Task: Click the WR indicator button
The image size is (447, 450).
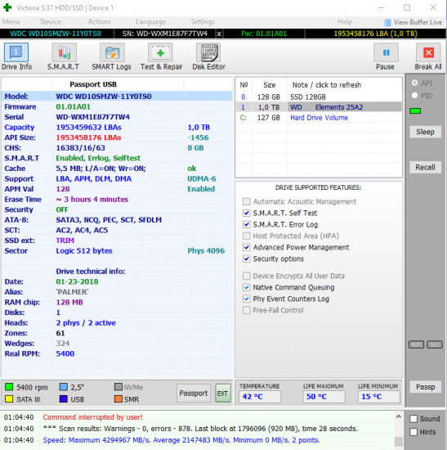Action: coord(416,344)
